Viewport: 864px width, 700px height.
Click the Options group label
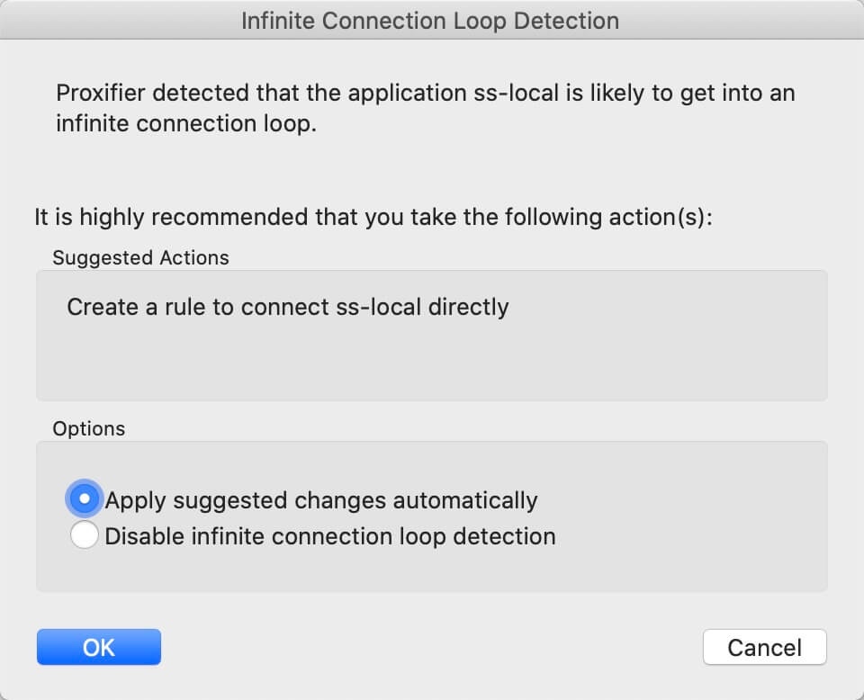88,428
